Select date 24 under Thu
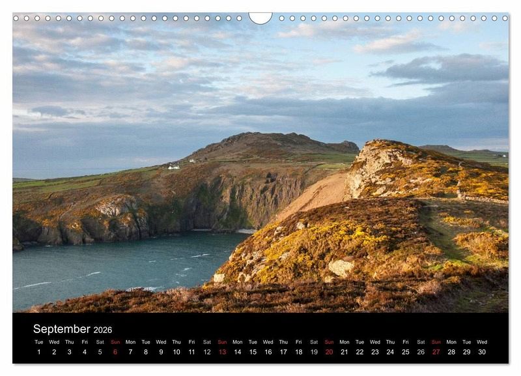The width and height of the screenshot is (521, 376). point(390,352)
